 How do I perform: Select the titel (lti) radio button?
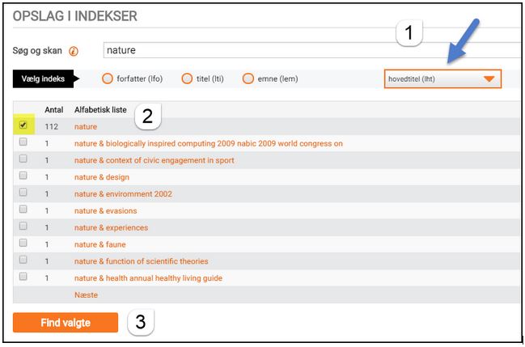(x=187, y=78)
